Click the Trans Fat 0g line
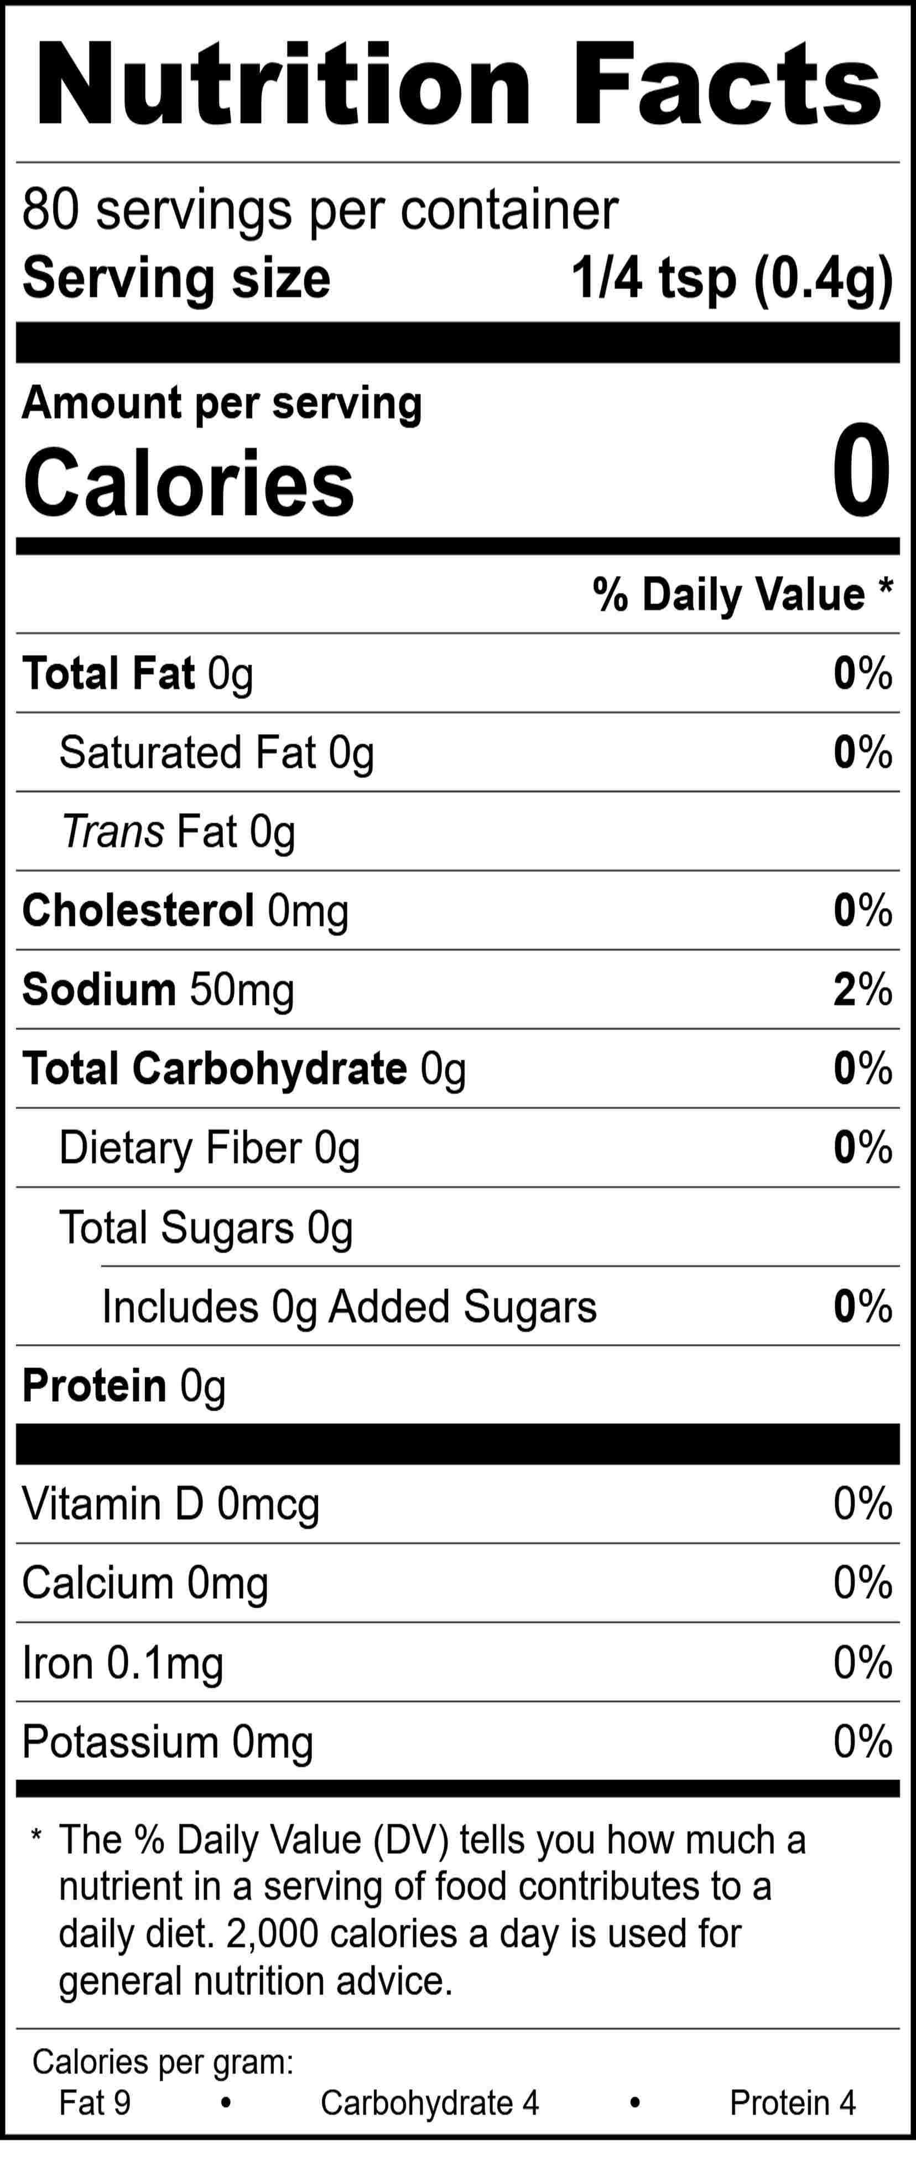This screenshot has width=916, height=2158. 178,832
